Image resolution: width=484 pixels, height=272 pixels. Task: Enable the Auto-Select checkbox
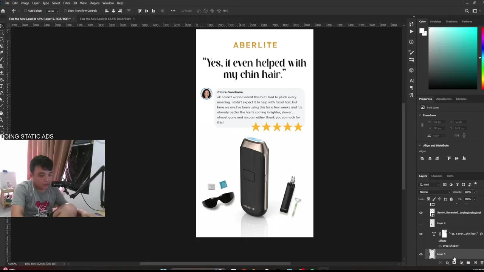(26, 11)
